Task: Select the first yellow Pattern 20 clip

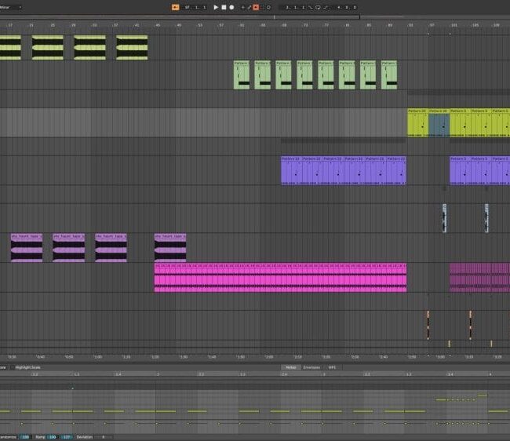Action: point(417,122)
